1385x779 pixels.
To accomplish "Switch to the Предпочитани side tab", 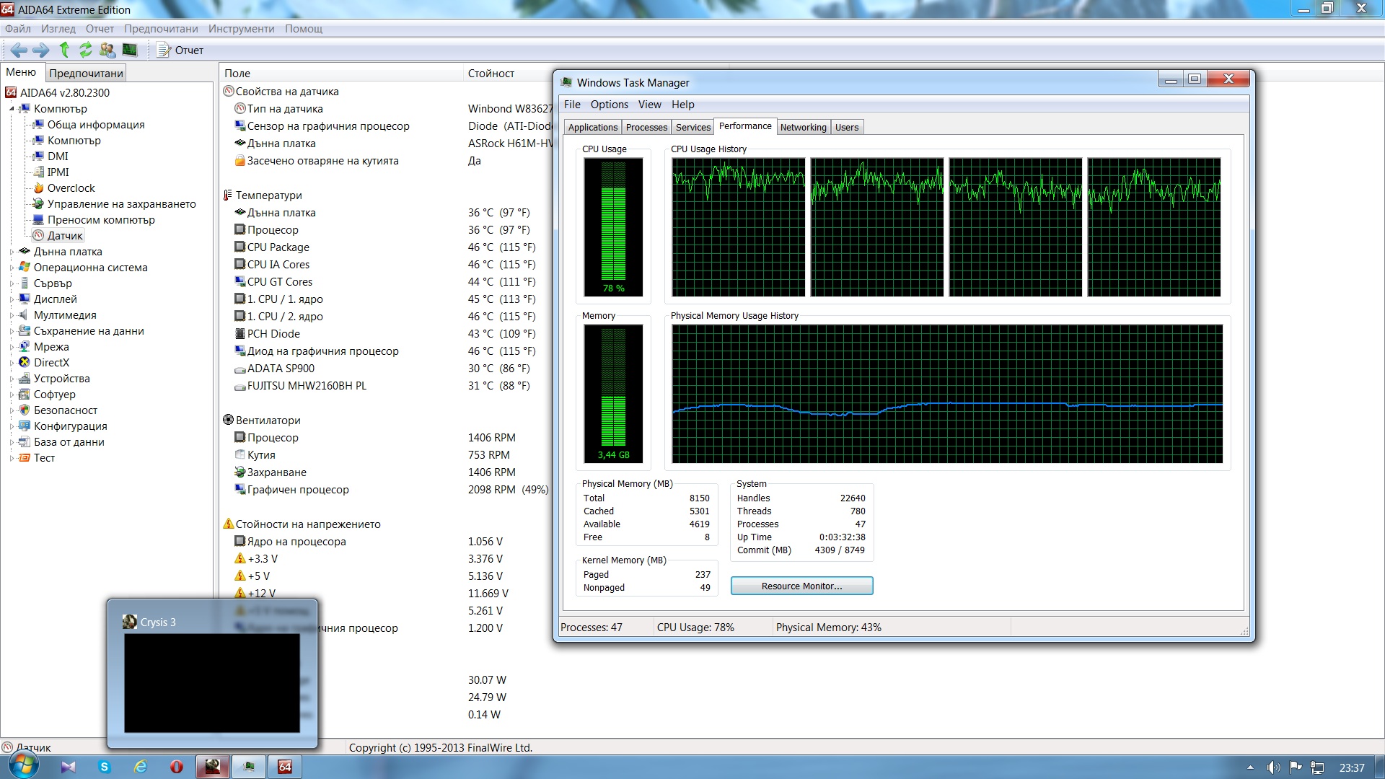I will click(86, 73).
